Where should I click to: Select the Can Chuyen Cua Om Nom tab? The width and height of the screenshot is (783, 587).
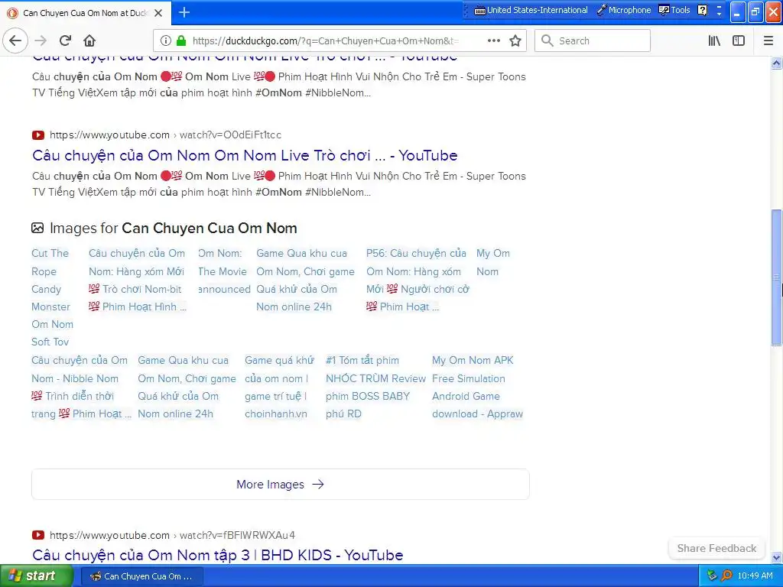(86, 13)
